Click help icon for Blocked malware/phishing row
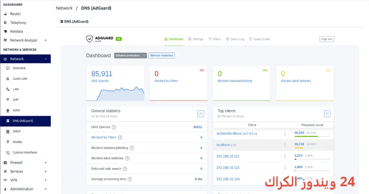369x194 pixels. click(x=132, y=148)
